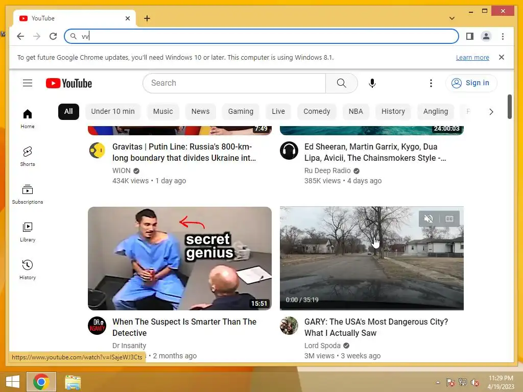Click the WION channel name
Image resolution: width=523 pixels, height=392 pixels.
point(122,170)
